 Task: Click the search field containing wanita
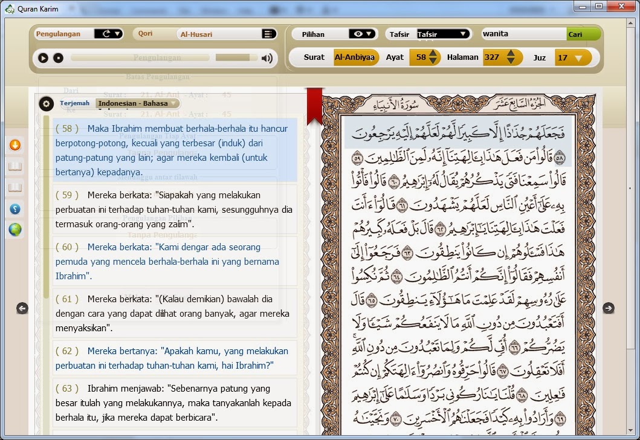pos(524,34)
